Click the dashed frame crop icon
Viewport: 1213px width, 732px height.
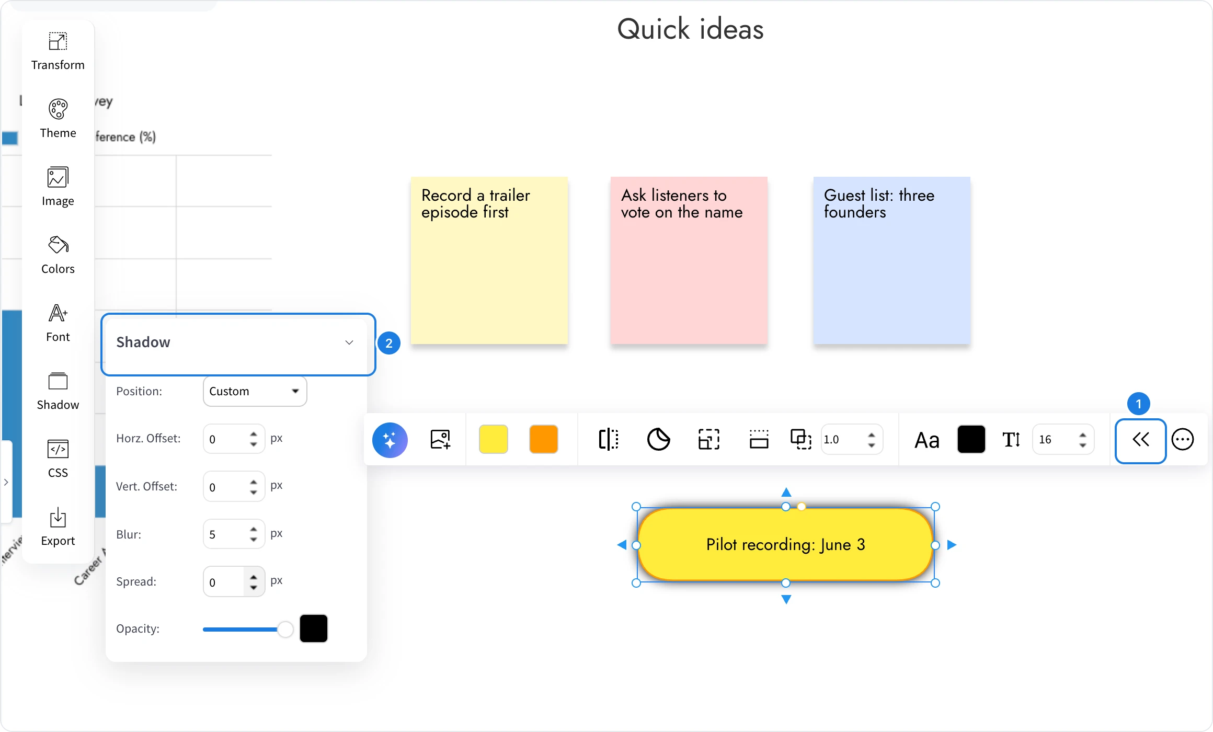click(708, 440)
